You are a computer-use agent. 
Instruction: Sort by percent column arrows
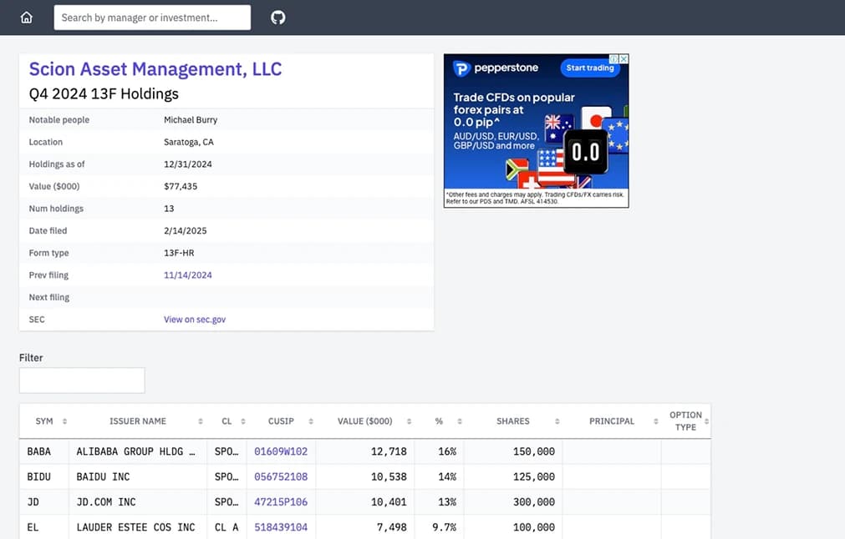click(460, 421)
